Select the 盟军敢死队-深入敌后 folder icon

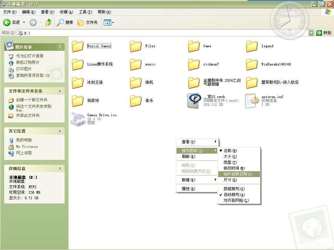251,82
